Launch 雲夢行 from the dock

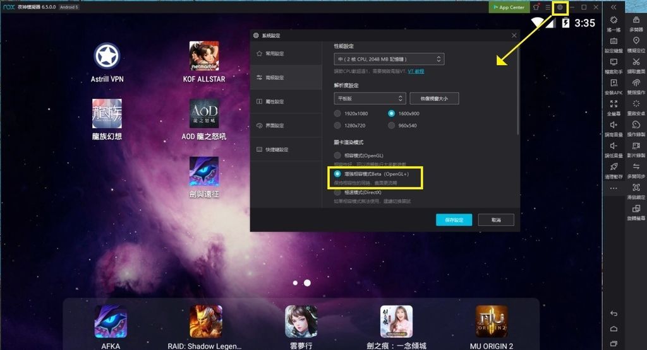(301, 321)
